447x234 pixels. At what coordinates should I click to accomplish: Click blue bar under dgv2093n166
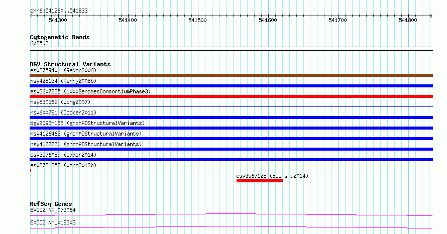pos(231,128)
